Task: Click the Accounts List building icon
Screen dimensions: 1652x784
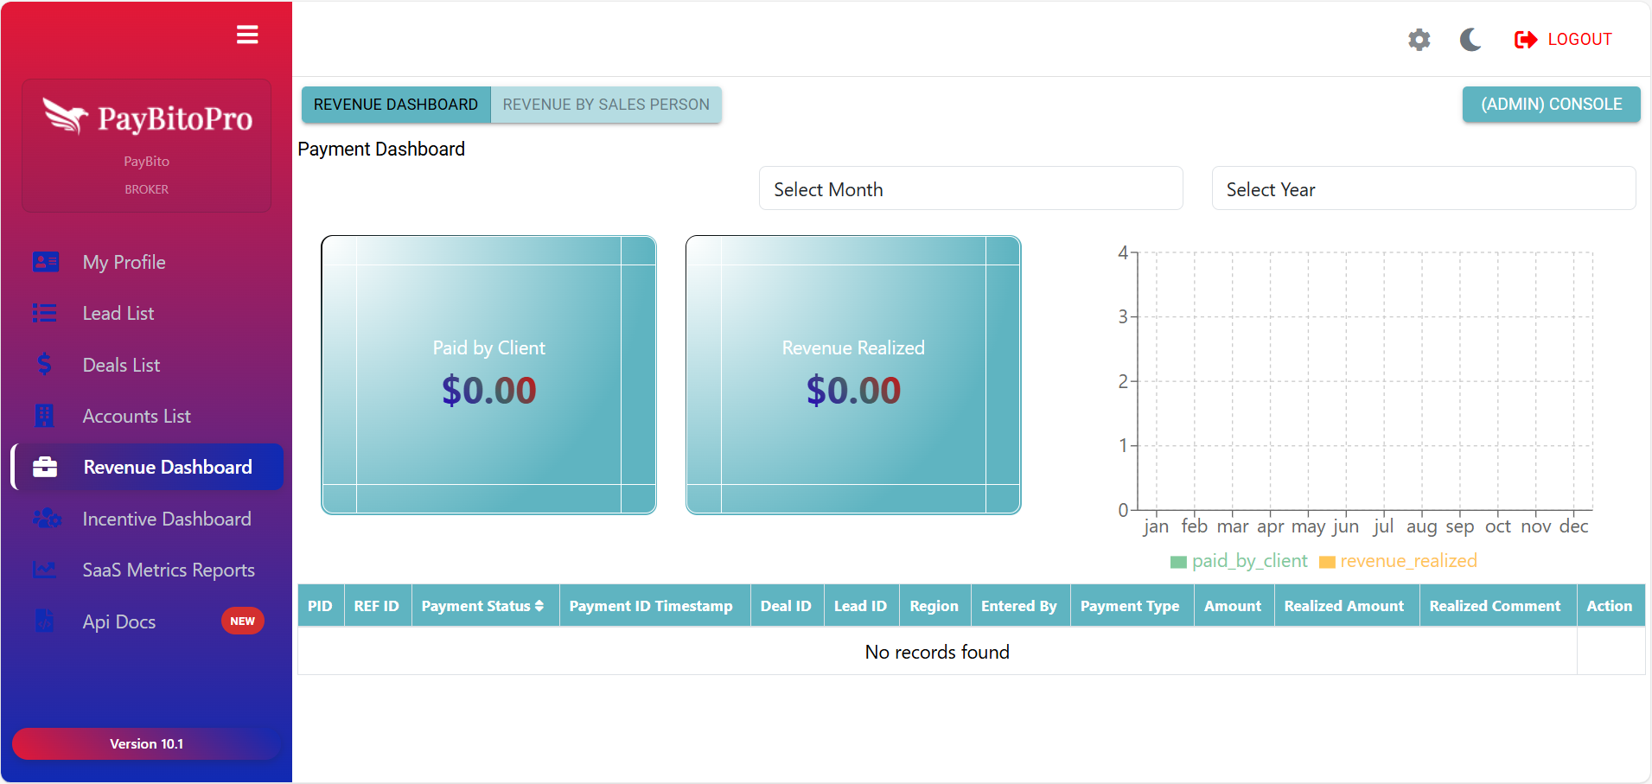Action: click(45, 416)
